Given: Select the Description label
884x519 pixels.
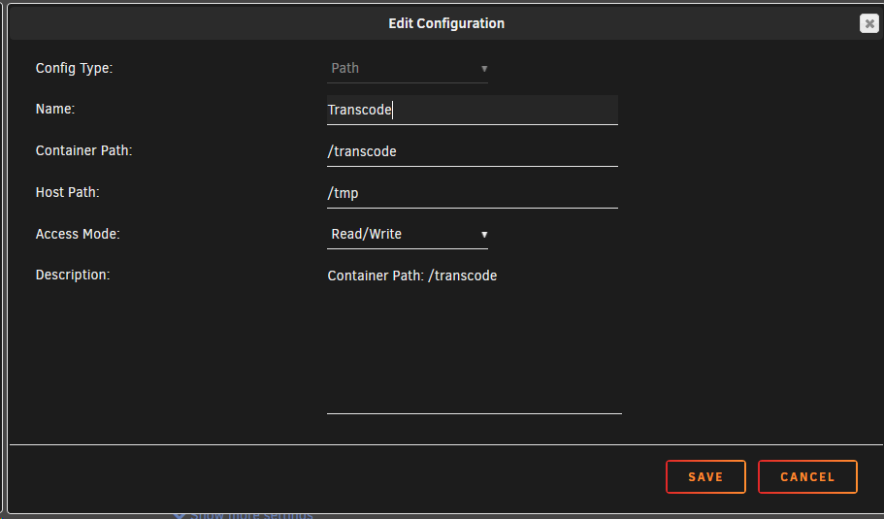Looking at the screenshot, I should [x=73, y=275].
